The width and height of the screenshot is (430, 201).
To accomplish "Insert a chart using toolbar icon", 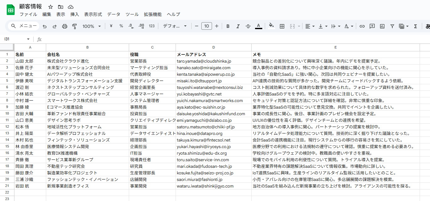I will [382, 26].
